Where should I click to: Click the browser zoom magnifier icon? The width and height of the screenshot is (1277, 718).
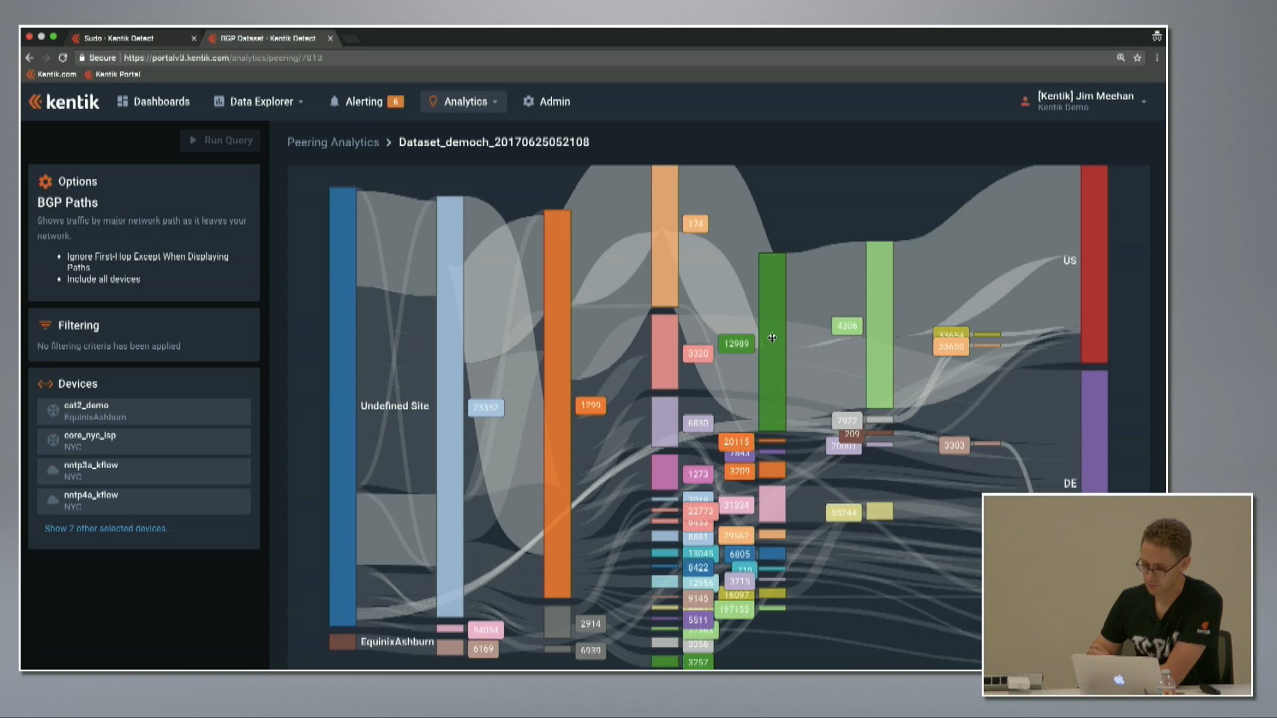[1121, 58]
